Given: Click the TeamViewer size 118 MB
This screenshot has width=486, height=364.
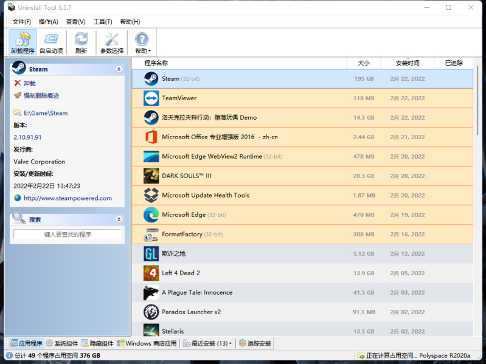Looking at the screenshot, I should pos(364,98).
